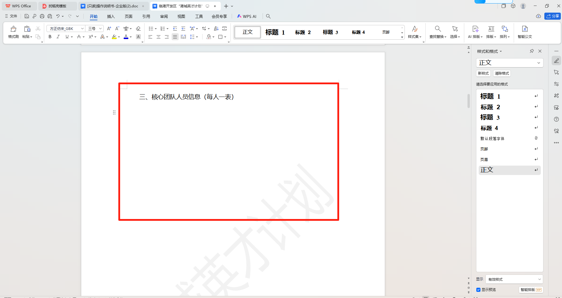Apply 标题 2 style from styles panel list
This screenshot has width=562, height=298.
point(490,107)
